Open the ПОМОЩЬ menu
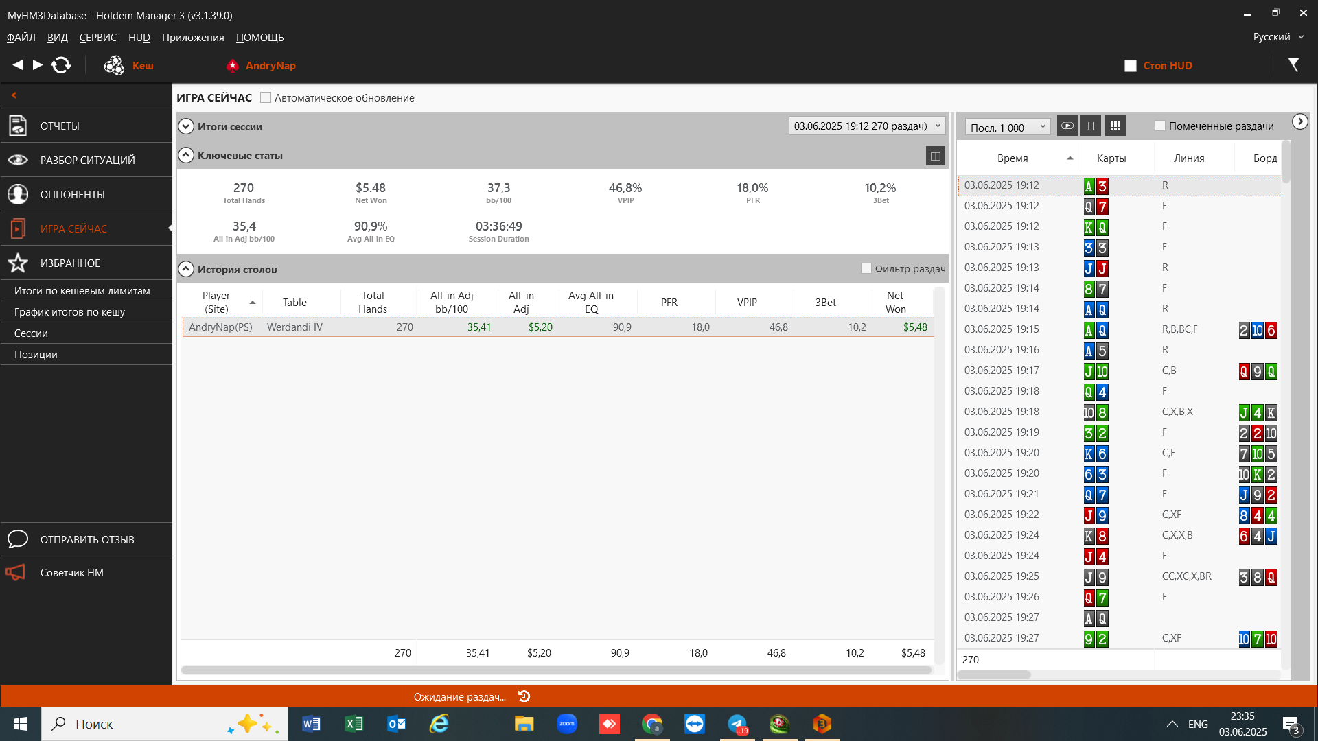Viewport: 1318px width, 741px height. (x=260, y=37)
